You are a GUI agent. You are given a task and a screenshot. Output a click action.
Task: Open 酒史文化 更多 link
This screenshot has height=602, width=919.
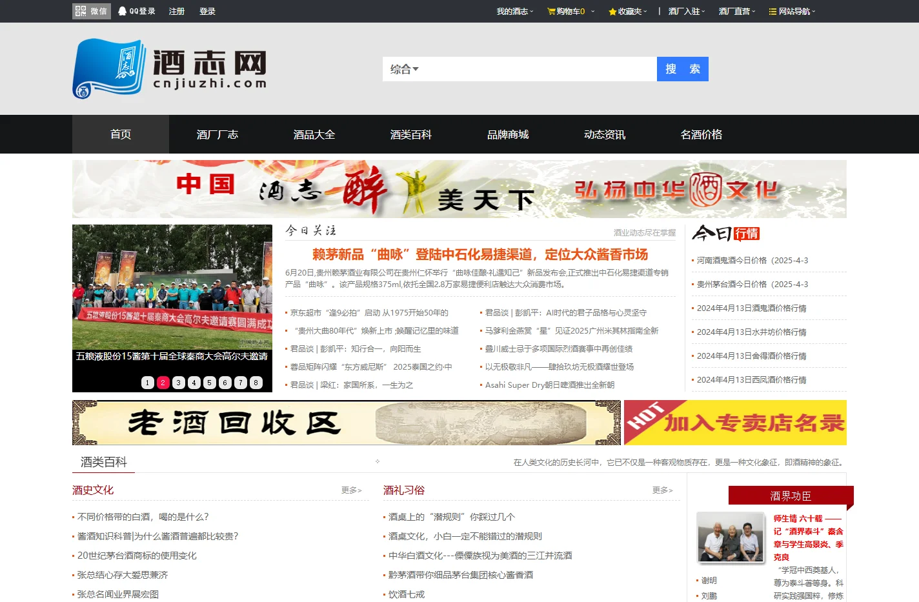[x=352, y=490]
